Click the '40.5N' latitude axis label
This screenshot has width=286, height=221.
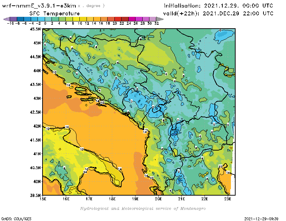pyautogui.click(x=35, y=167)
